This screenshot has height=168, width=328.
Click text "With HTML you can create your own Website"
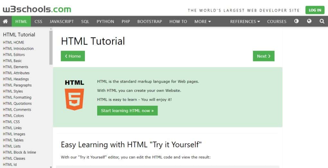(139, 90)
